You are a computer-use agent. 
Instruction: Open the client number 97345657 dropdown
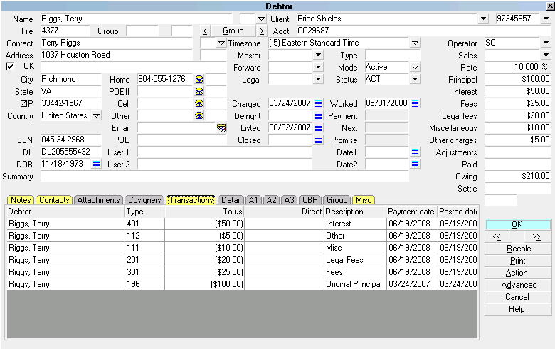click(546, 19)
